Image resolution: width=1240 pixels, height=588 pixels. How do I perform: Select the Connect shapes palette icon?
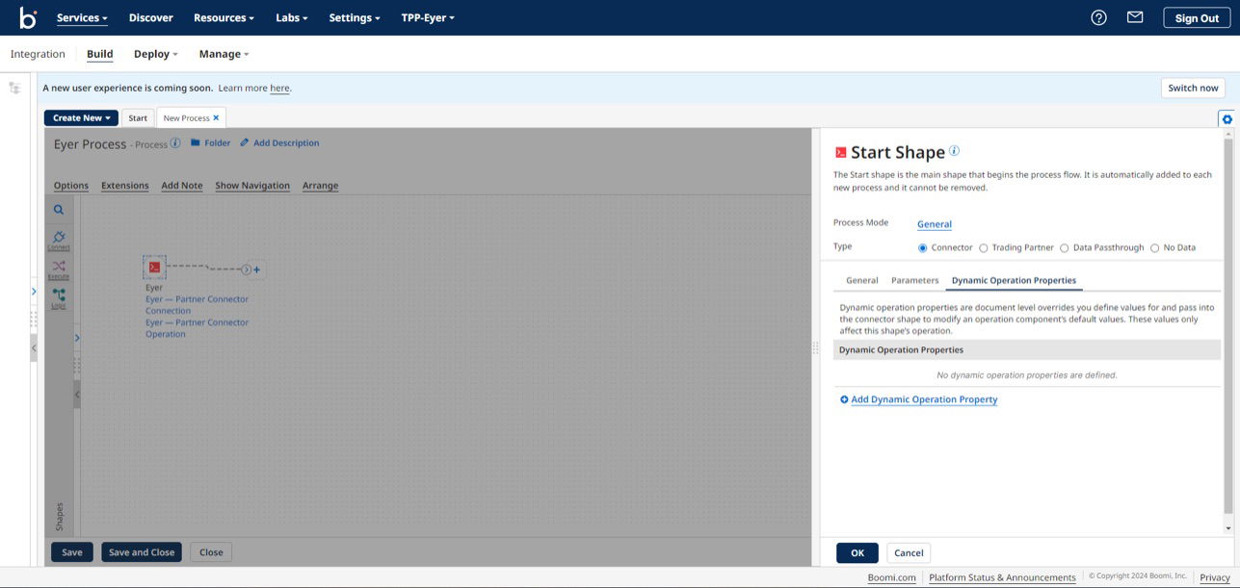click(x=59, y=240)
